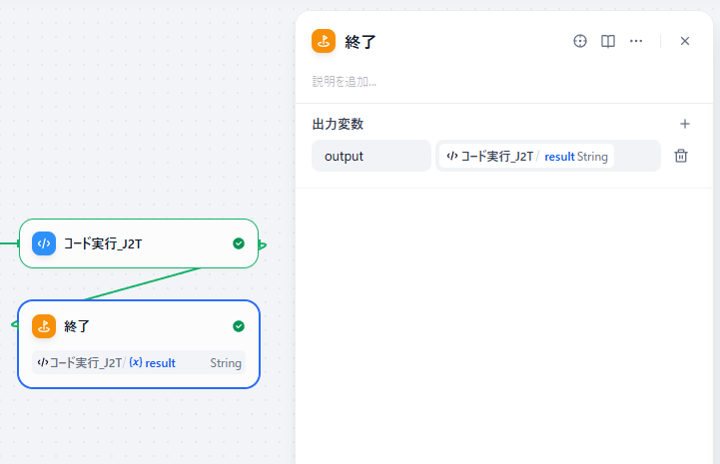
Task: Open the help book icon in panel header
Action: tap(608, 41)
